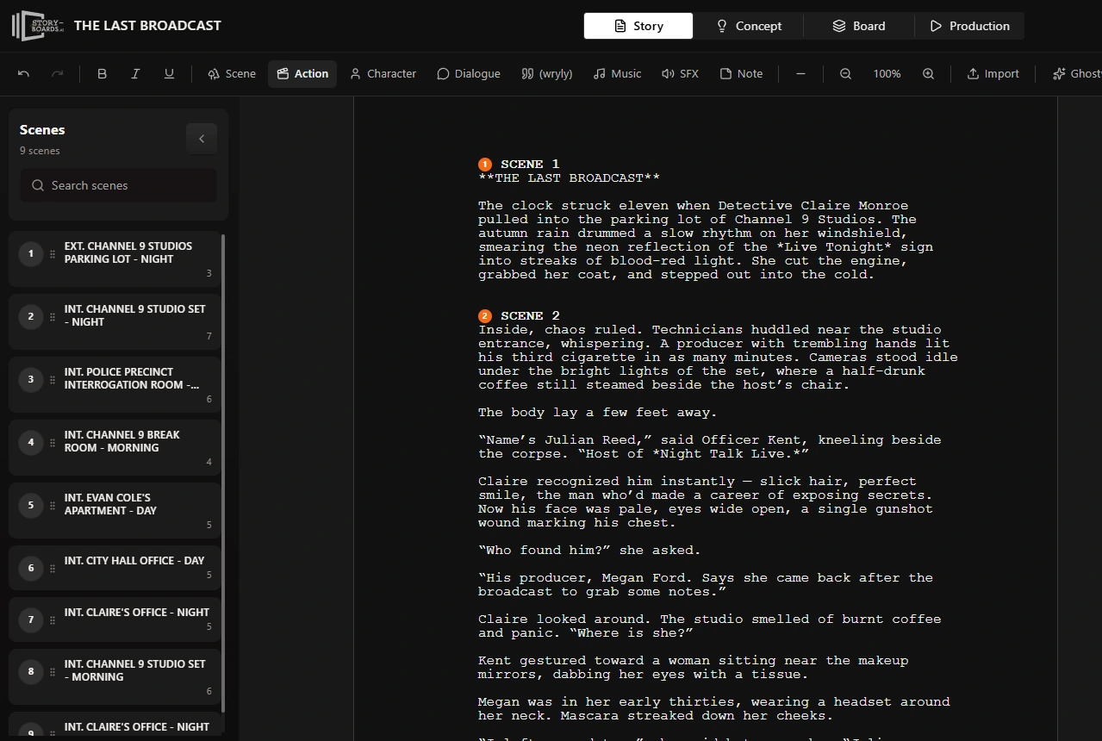This screenshot has height=741, width=1102.
Task: Import a script file
Action: [993, 73]
